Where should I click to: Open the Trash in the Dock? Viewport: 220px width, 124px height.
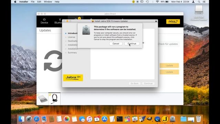tap(198, 119)
